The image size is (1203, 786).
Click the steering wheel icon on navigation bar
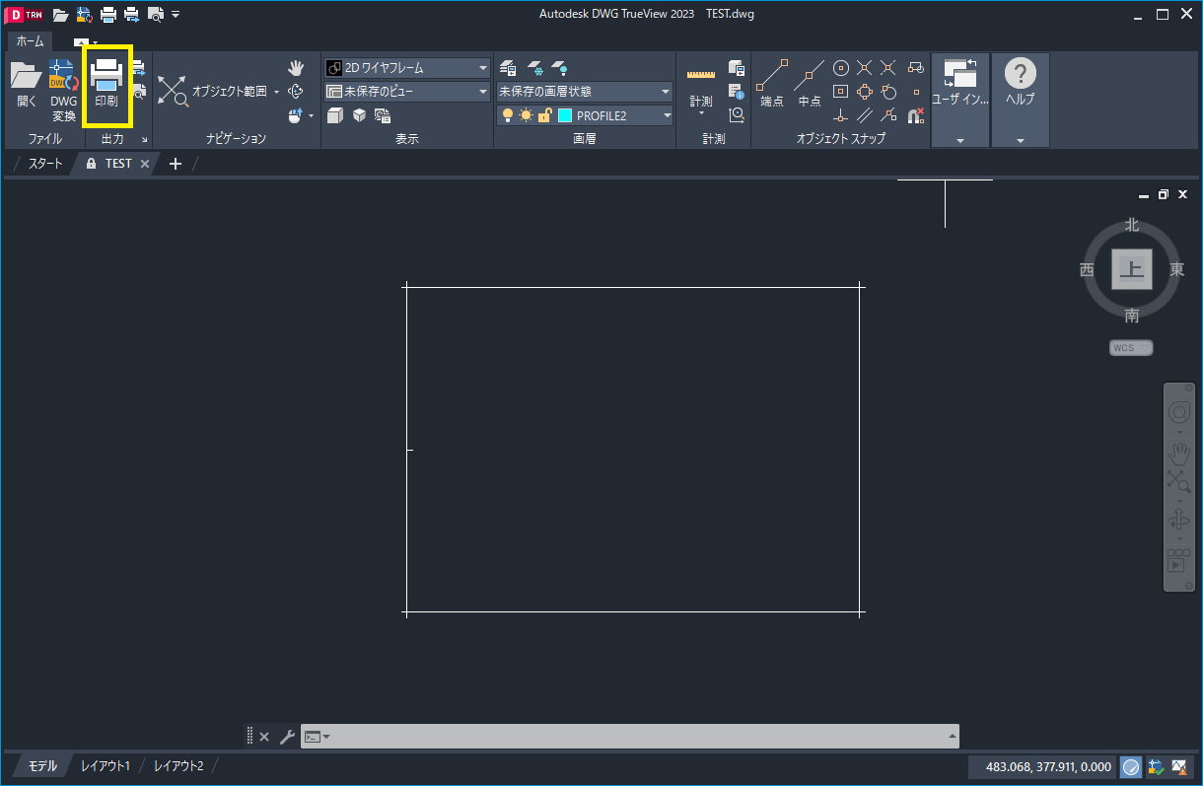[1178, 412]
